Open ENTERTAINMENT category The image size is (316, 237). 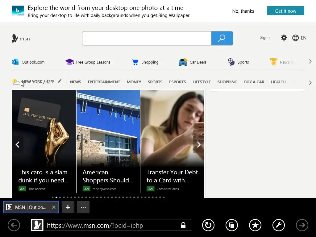pyautogui.click(x=104, y=82)
